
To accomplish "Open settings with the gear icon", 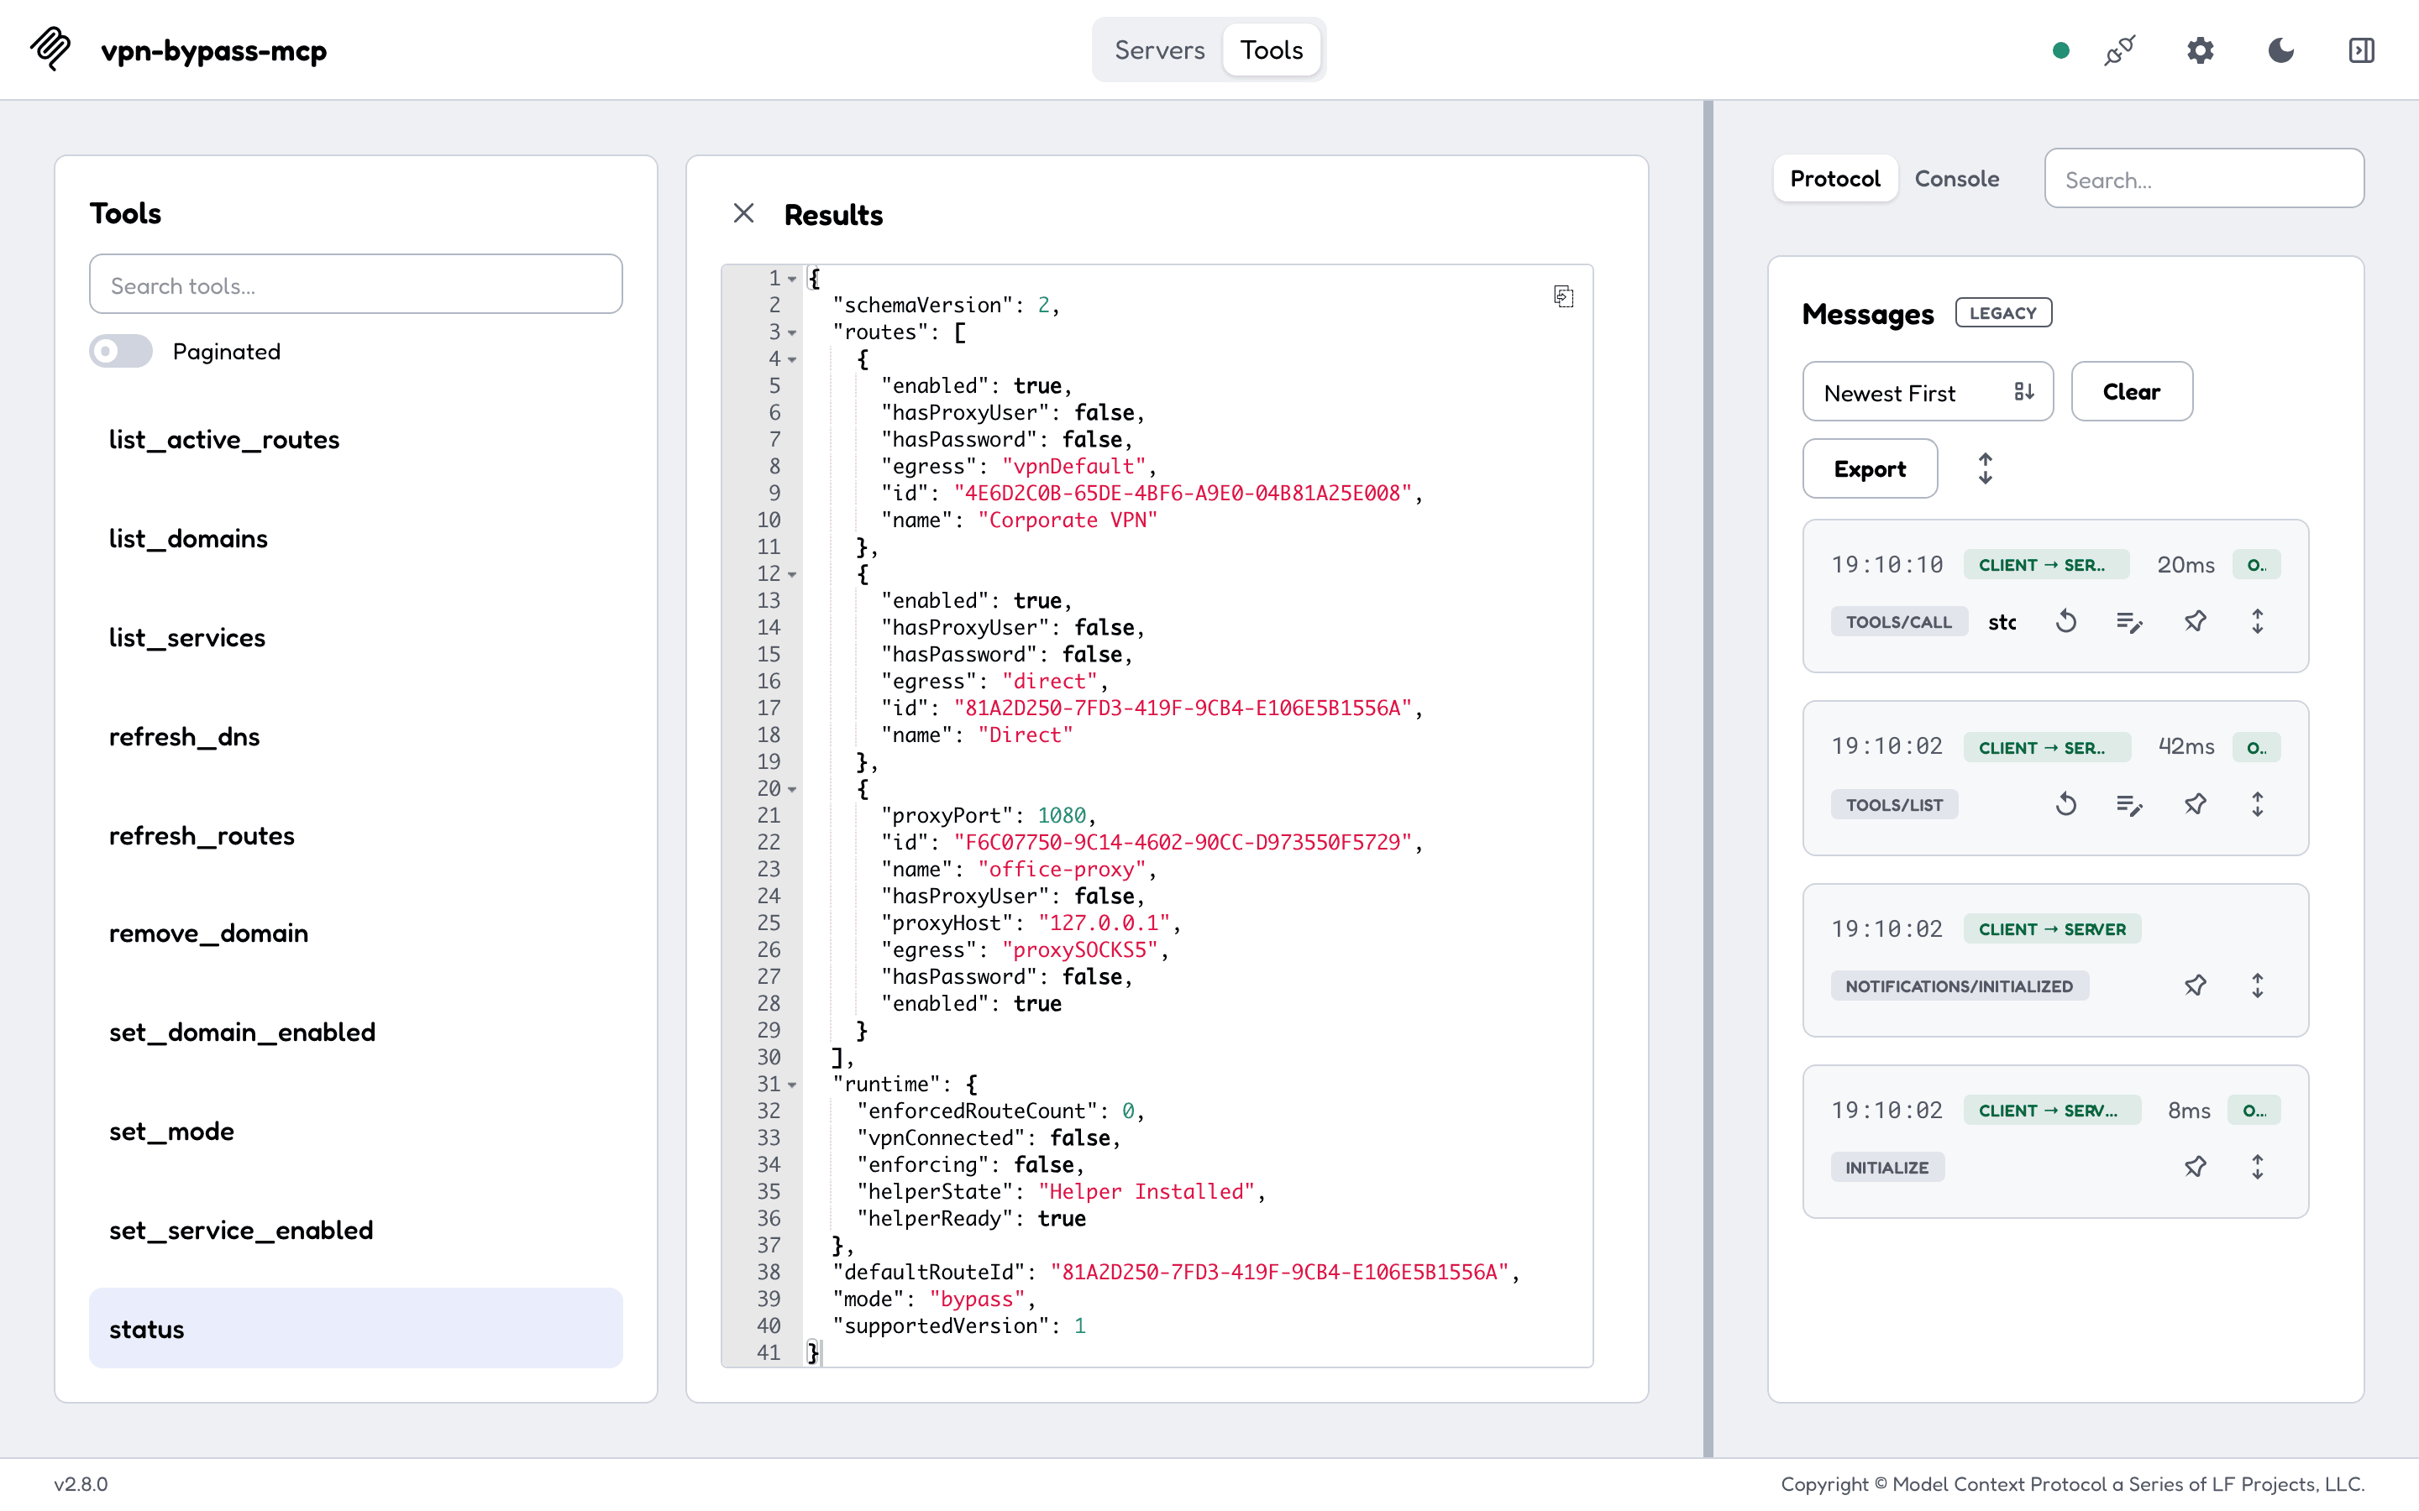I will (2200, 50).
